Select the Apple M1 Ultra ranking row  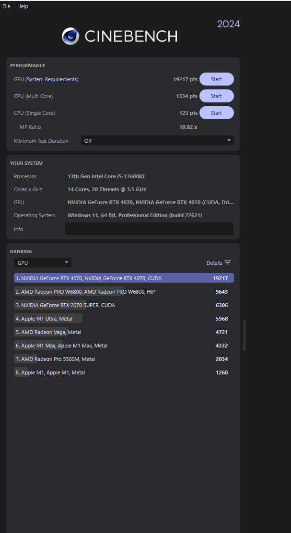pos(124,319)
